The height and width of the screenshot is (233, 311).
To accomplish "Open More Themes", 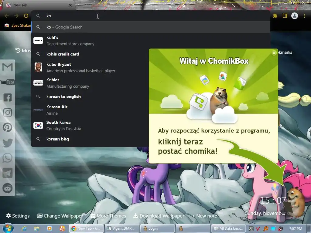I will coord(108,216).
